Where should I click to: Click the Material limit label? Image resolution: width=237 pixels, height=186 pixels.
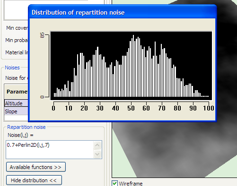[17, 52]
